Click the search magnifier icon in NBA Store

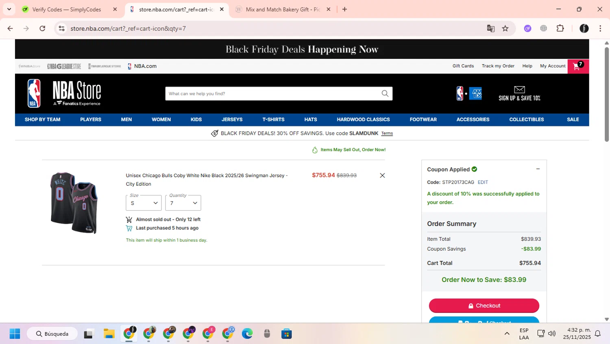[385, 93]
